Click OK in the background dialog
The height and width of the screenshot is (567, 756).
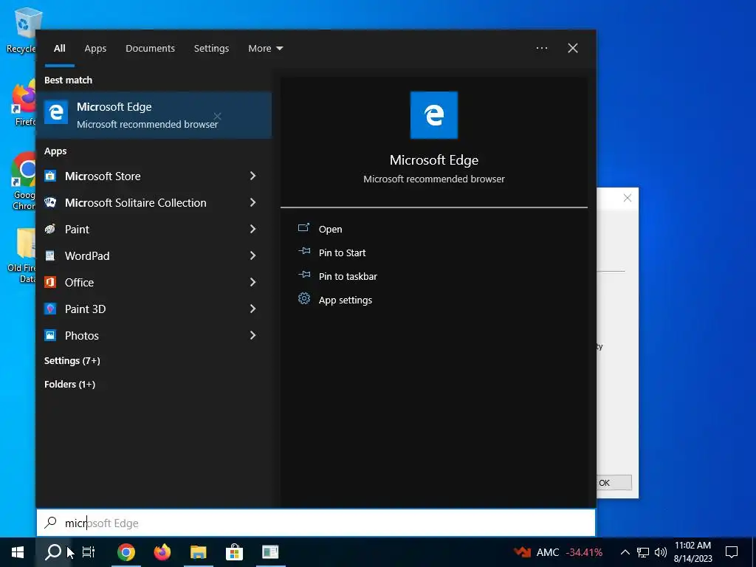point(614,483)
